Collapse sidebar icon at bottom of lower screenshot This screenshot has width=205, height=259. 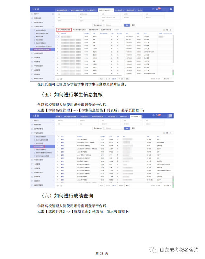click(x=58, y=185)
